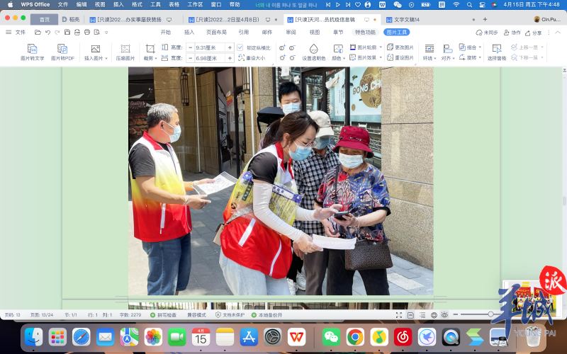This screenshot has height=354, width=567.
Task: Toggle eye protection mode icon in status bar
Action: click(x=444, y=315)
